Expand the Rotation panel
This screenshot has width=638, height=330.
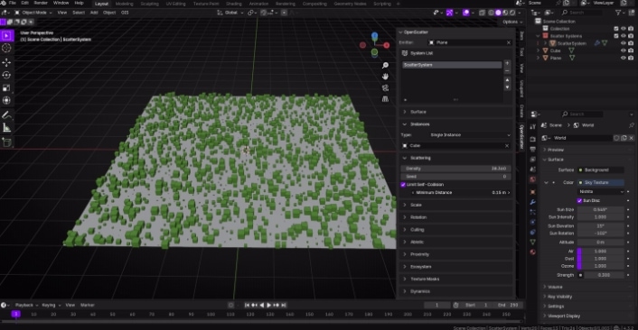455,217
